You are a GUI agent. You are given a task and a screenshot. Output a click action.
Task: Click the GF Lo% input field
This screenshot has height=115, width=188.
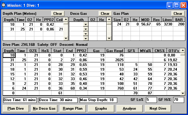(x=151, y=100)
